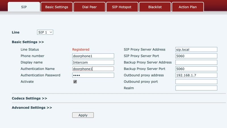Click the SIP Proxy Server Port field
The image size is (227, 128).
196,56
